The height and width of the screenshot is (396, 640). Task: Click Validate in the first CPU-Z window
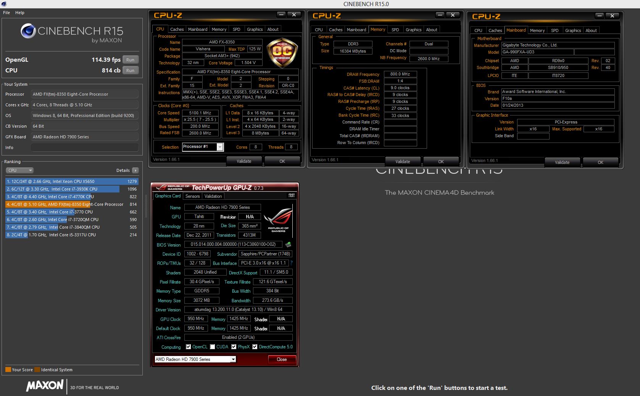[x=244, y=161]
